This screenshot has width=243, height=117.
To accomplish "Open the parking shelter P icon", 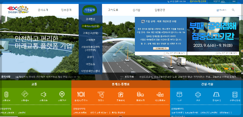I will pyautogui.click(x=120, y=94).
